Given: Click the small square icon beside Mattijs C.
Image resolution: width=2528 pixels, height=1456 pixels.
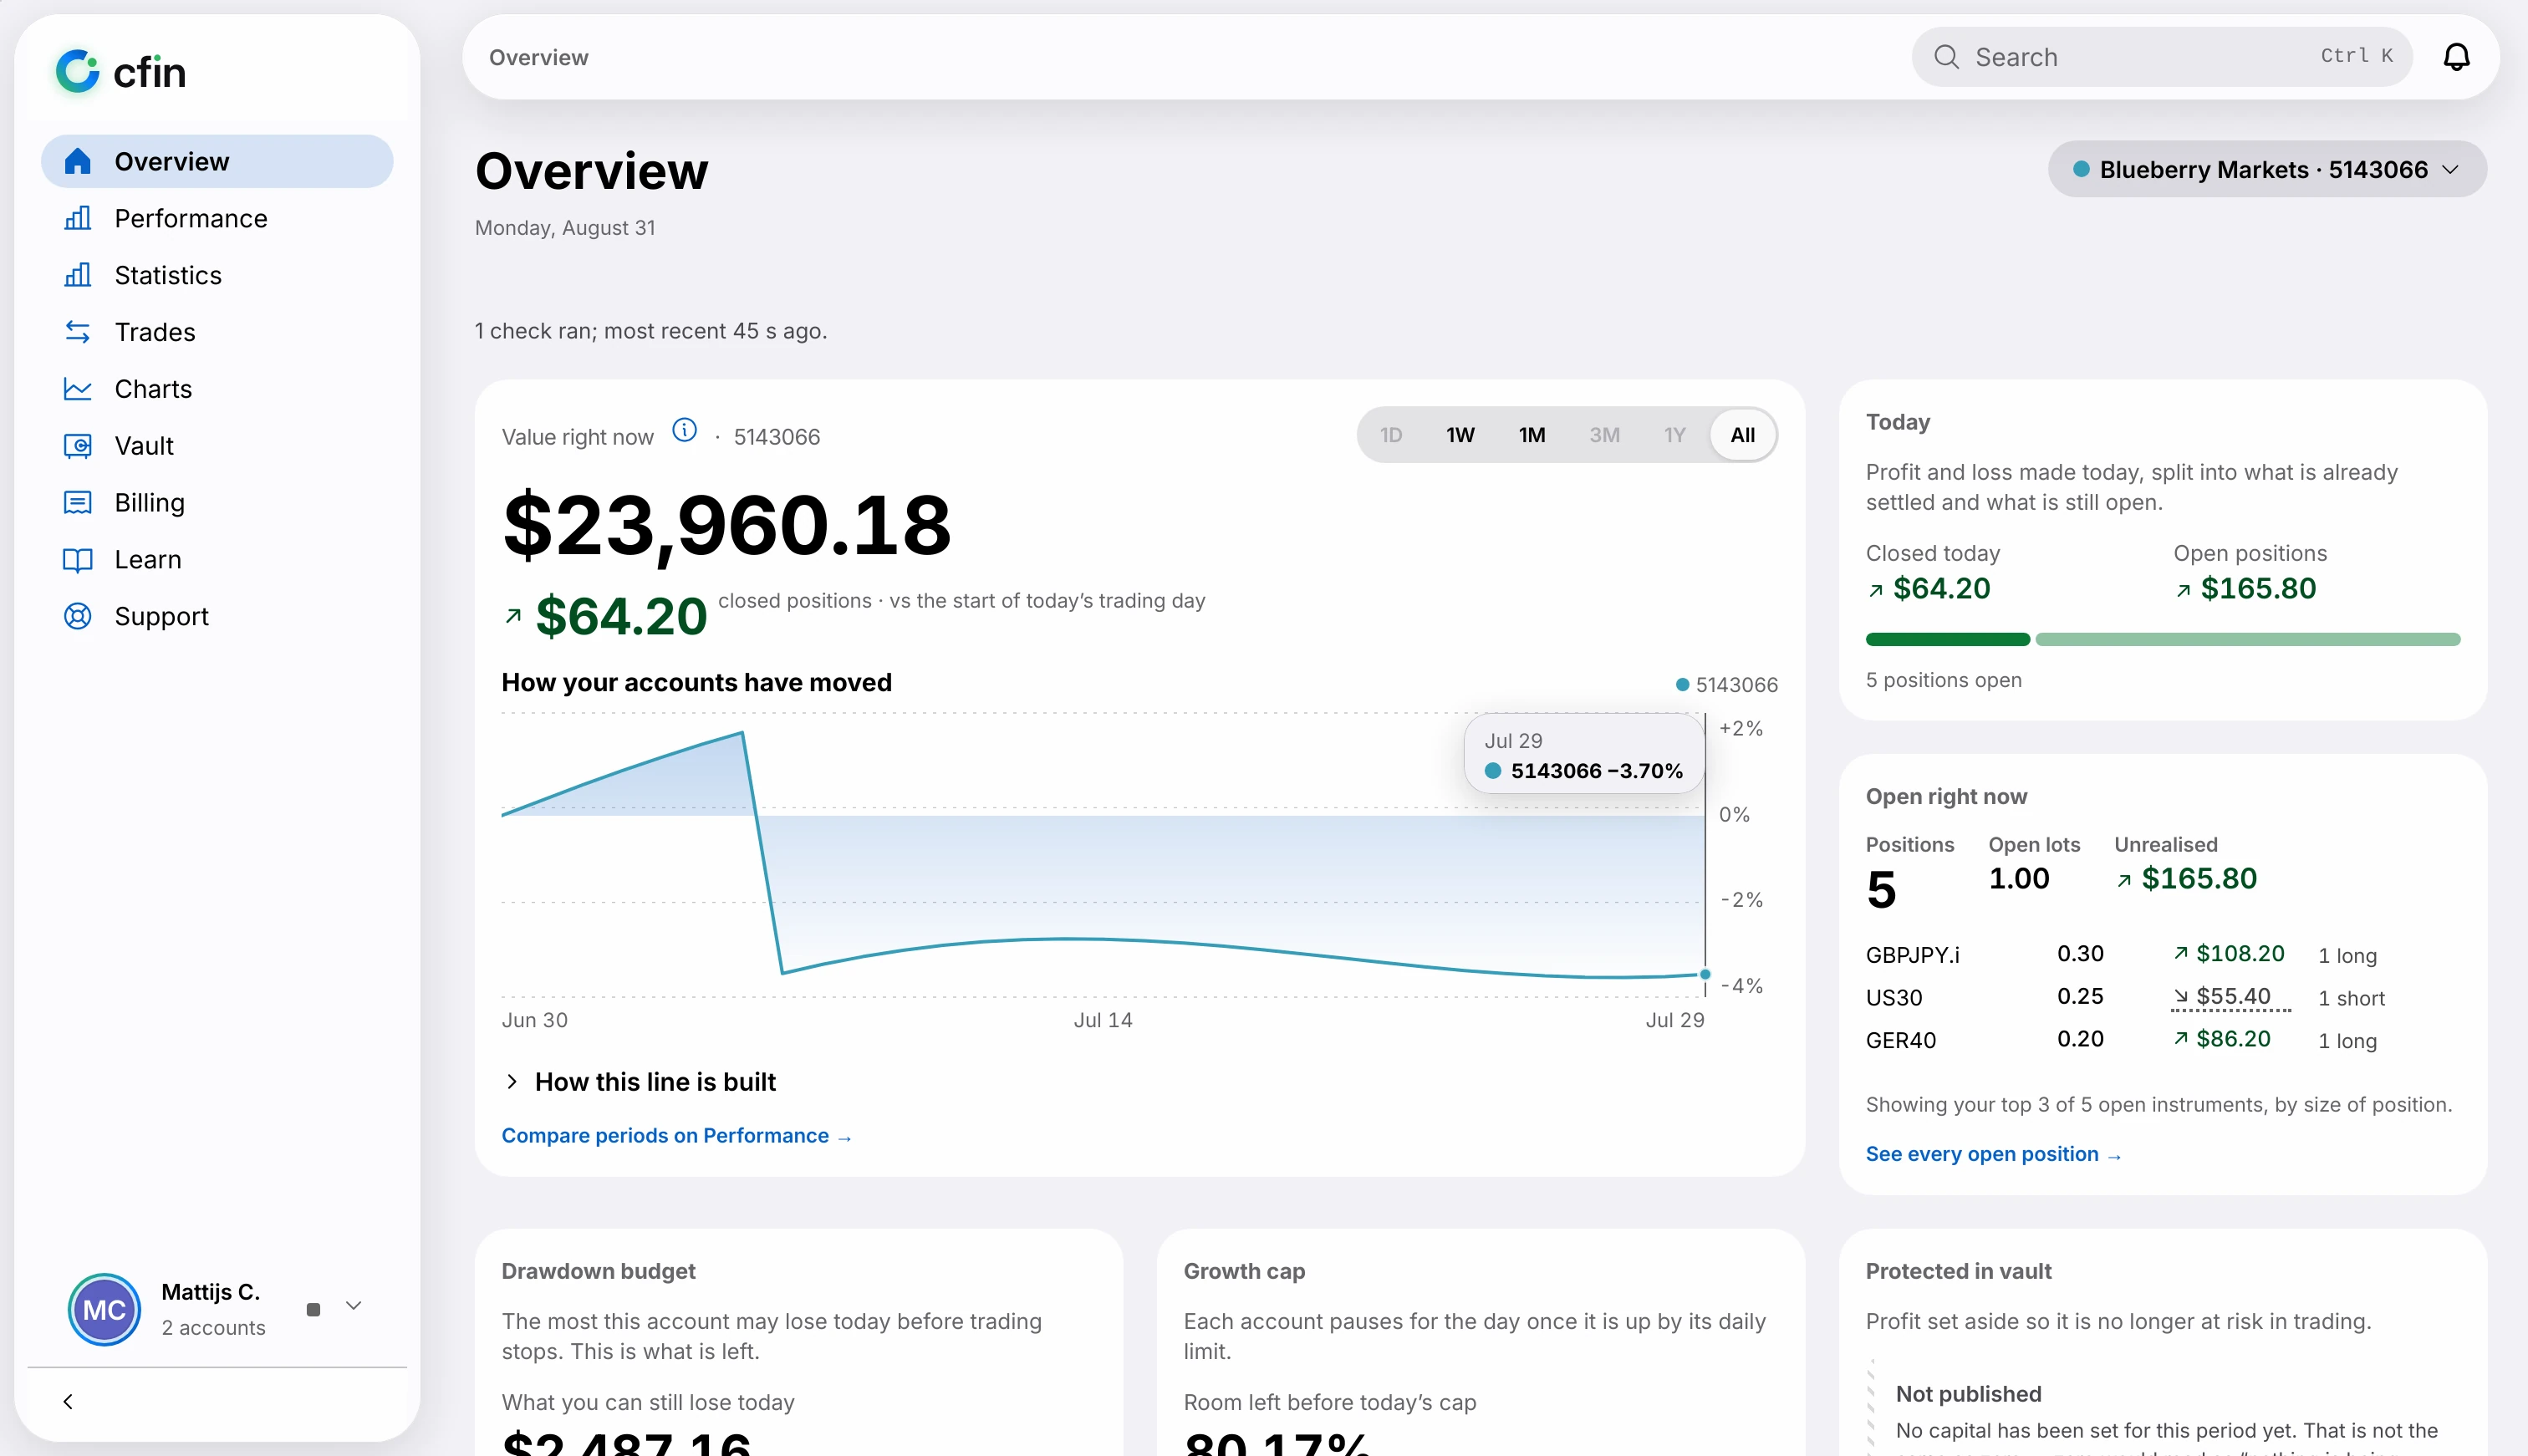Looking at the screenshot, I should coord(313,1309).
